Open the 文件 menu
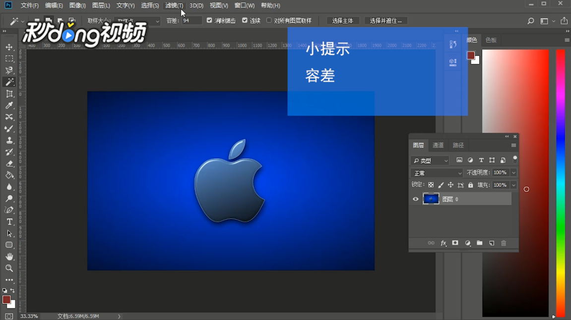 pyautogui.click(x=29, y=5)
